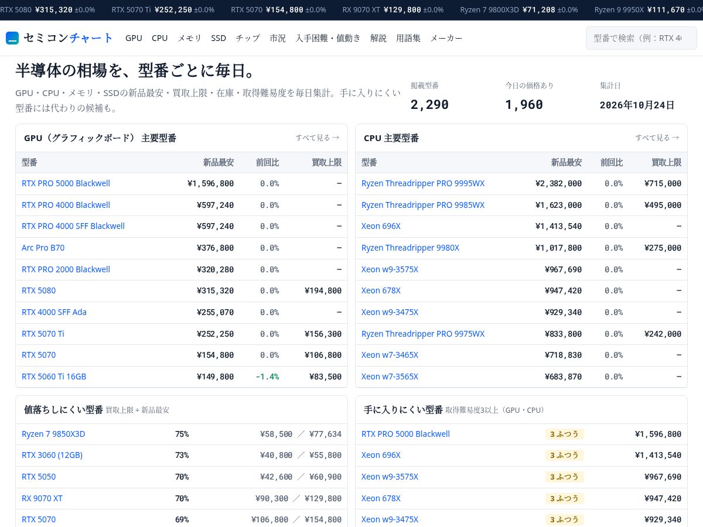703x527 pixels.
Task: Click the ¥1,596,800 price in GPU table
Action: pyautogui.click(x=210, y=183)
